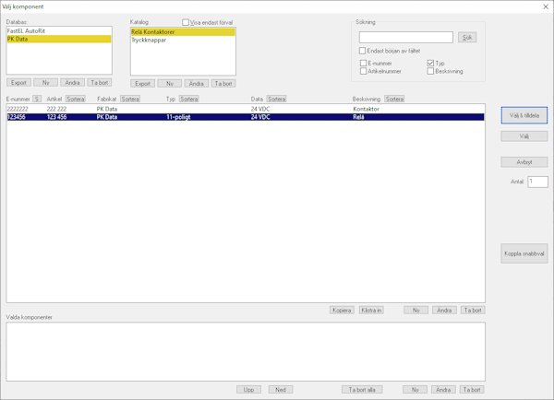Click the Sök button

pyautogui.click(x=467, y=38)
